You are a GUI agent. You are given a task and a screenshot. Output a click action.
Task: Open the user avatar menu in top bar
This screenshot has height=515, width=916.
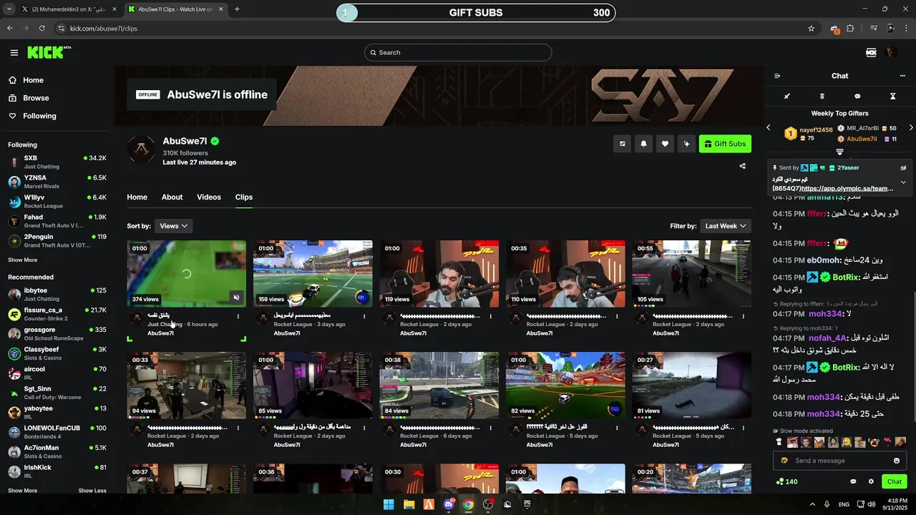[891, 52]
